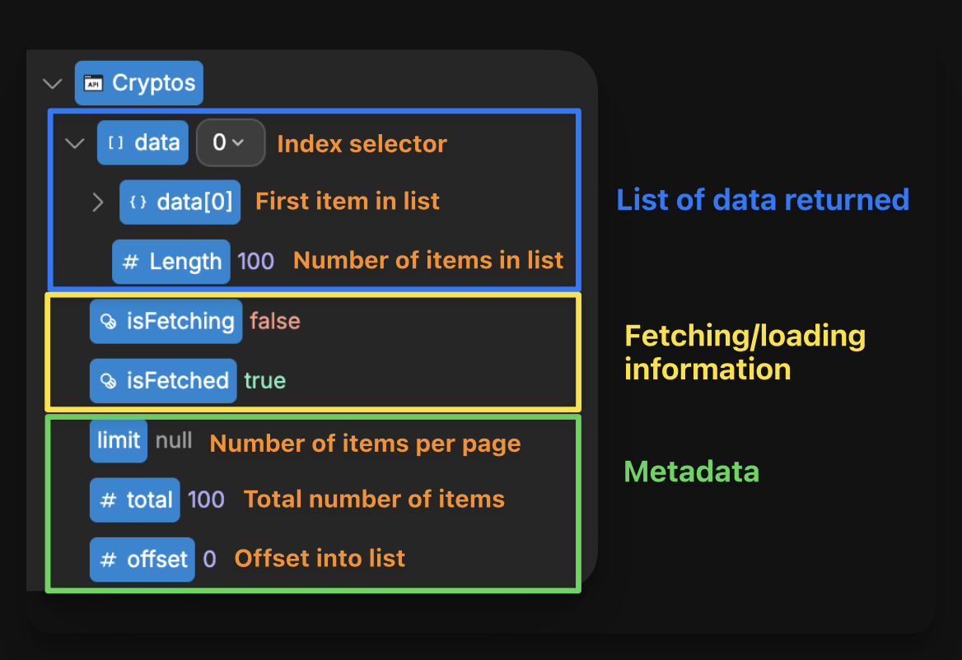The image size is (962, 660).
Task: Select the Cryptos node label
Action: point(153,82)
